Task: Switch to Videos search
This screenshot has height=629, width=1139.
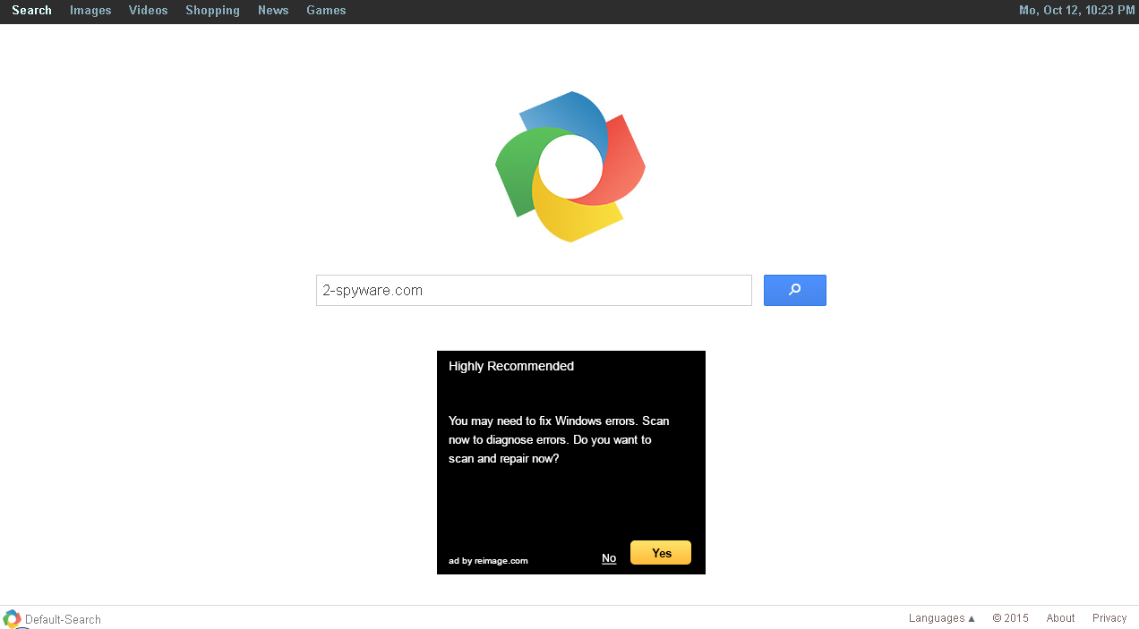Action: 148,11
